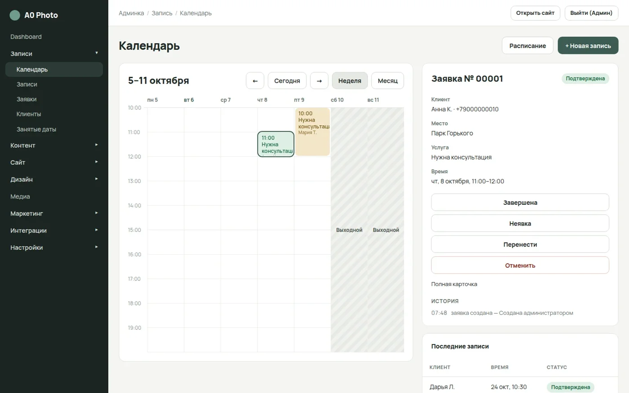Click Запись breadcrumb link
629x393 pixels.
click(162, 13)
